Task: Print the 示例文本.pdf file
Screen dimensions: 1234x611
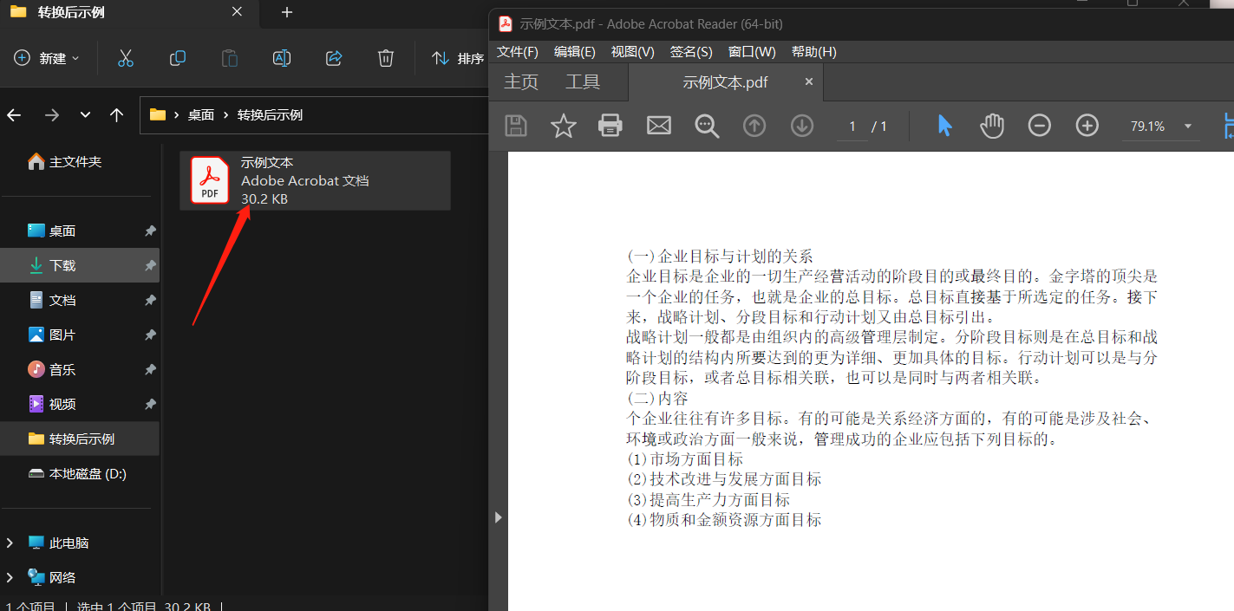Action: click(x=610, y=126)
